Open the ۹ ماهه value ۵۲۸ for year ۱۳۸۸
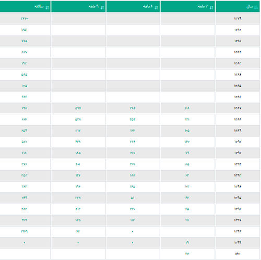Image resolution: width=261 pixels, height=260 pixels. [78, 119]
